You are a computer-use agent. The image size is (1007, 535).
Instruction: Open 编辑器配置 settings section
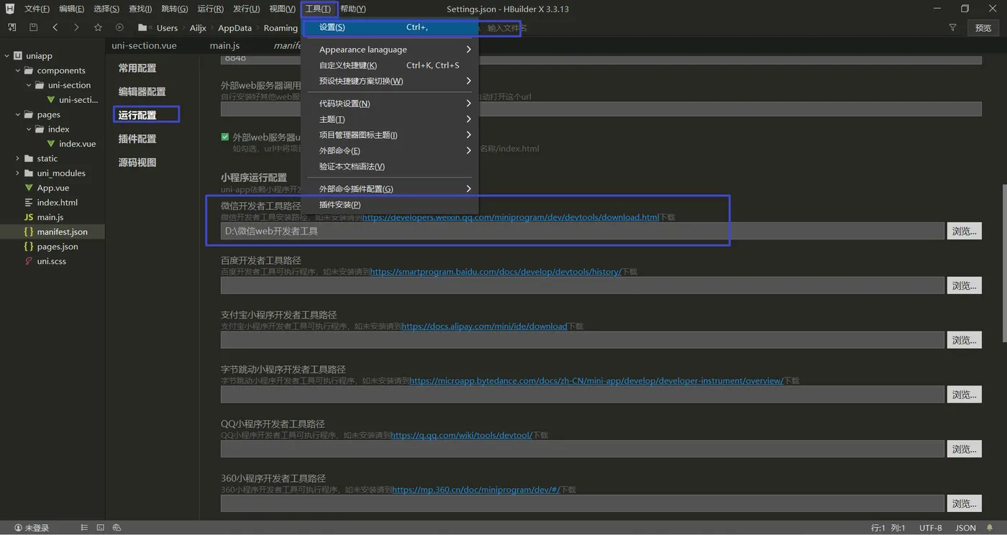(x=142, y=92)
